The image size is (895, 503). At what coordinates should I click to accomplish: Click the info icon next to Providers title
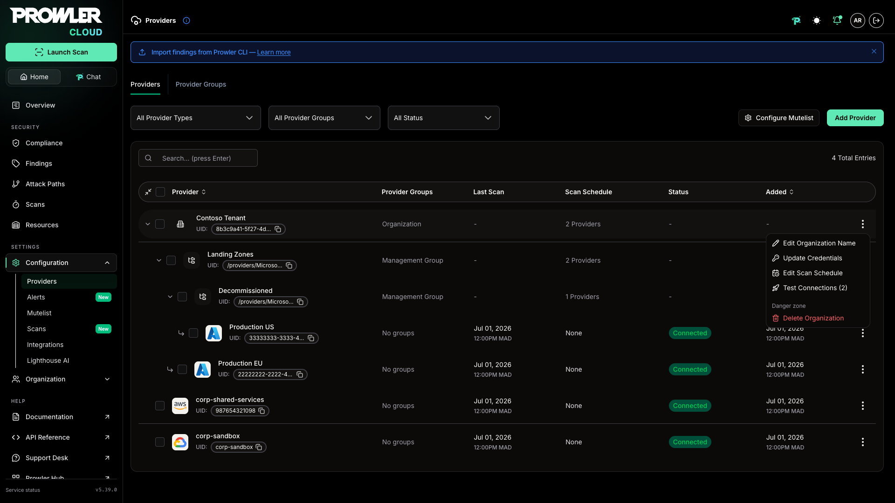tap(186, 20)
